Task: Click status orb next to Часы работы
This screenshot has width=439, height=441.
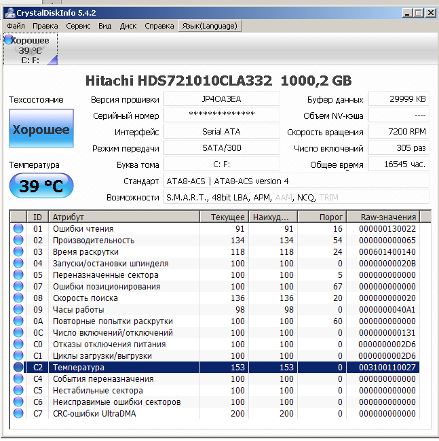Action: pyautogui.click(x=18, y=310)
